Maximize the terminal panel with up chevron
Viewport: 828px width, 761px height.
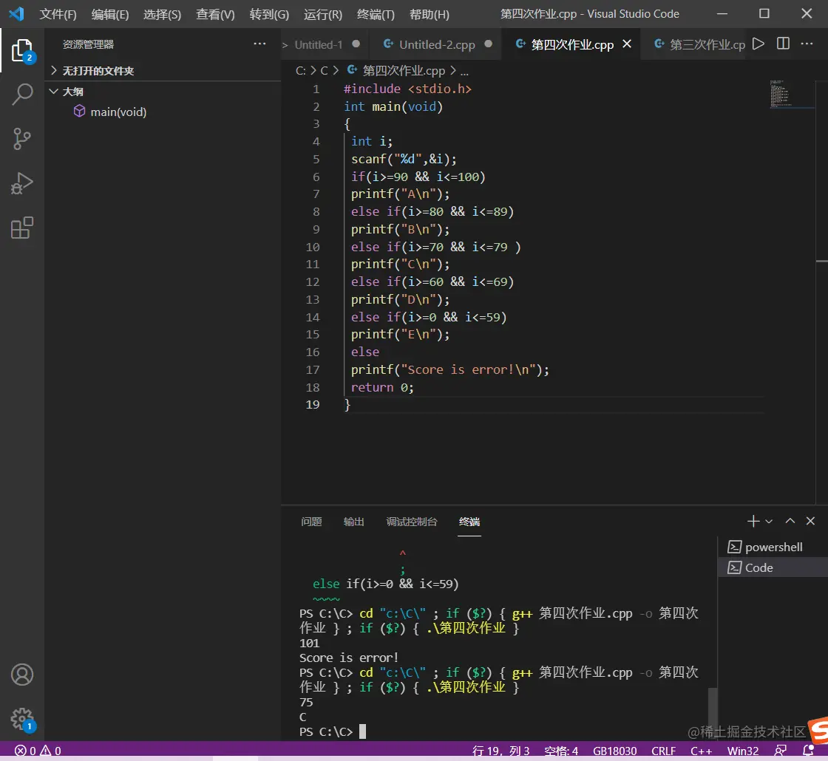tap(790, 522)
